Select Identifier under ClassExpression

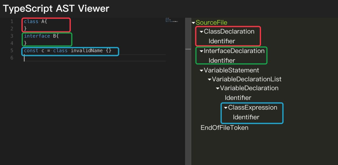pyautogui.click(x=246, y=117)
